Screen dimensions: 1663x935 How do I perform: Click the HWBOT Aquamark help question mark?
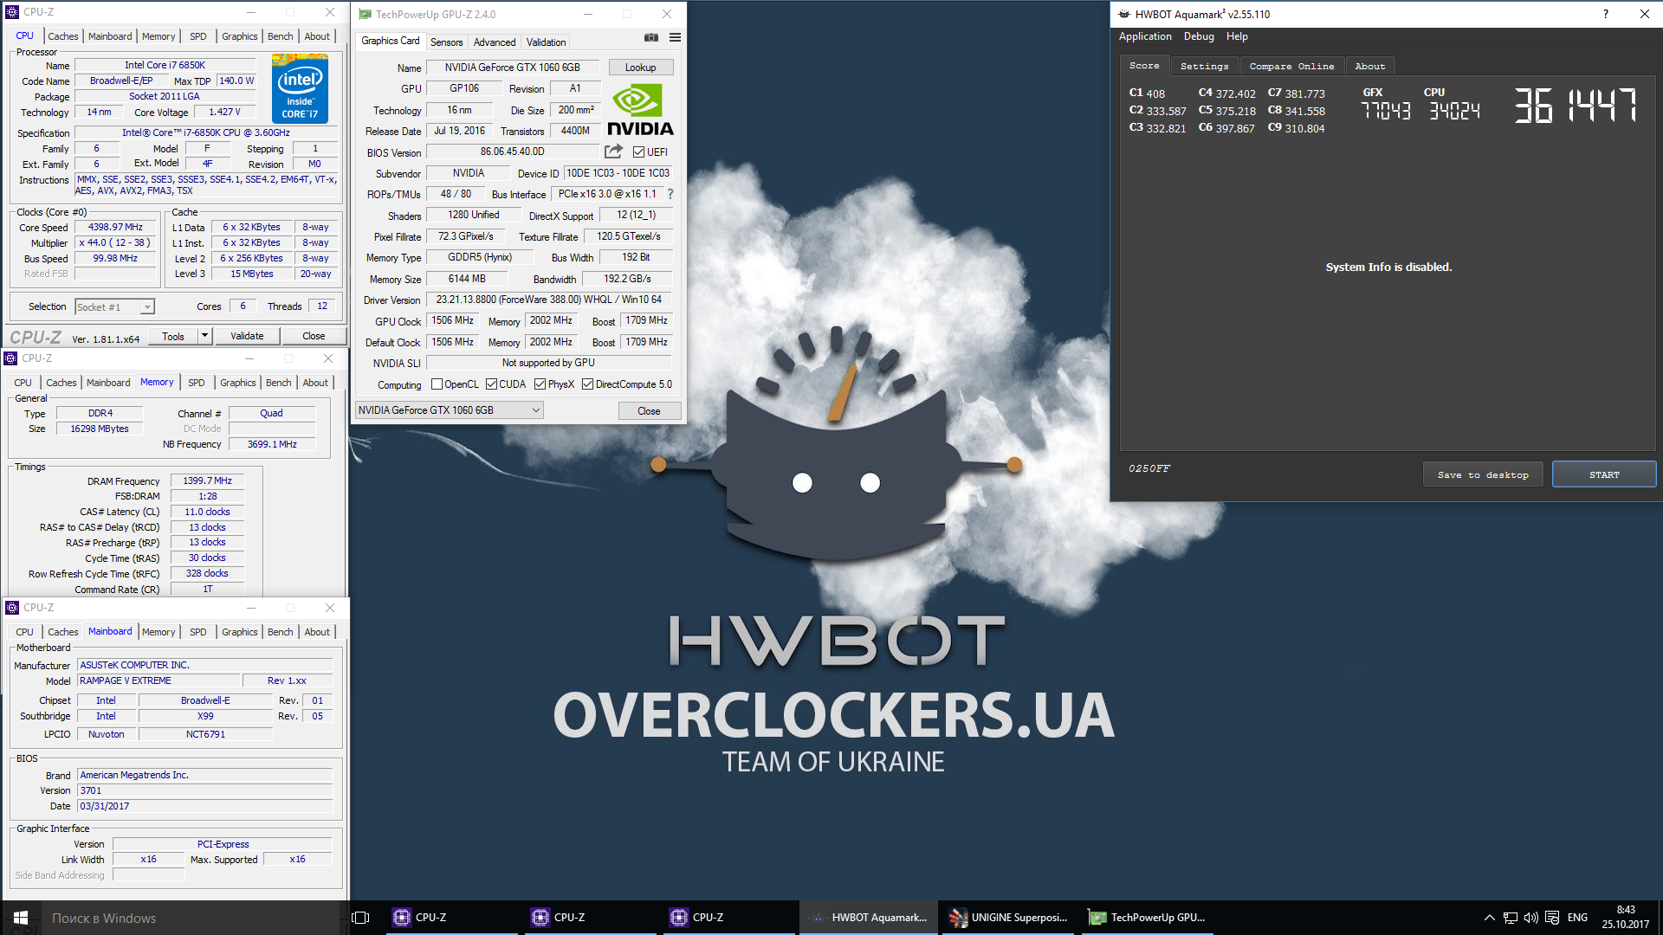click(1605, 14)
